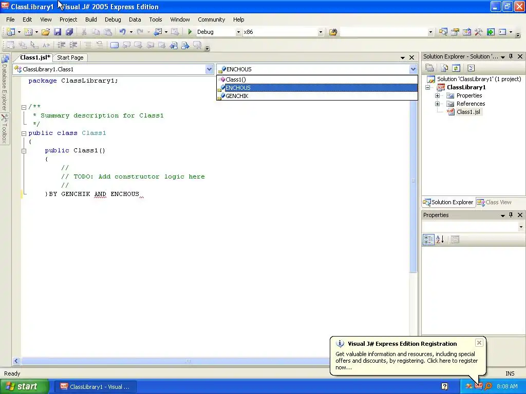526x394 pixels.
Task: Open the Debug configuration dropdown
Action: click(x=238, y=32)
